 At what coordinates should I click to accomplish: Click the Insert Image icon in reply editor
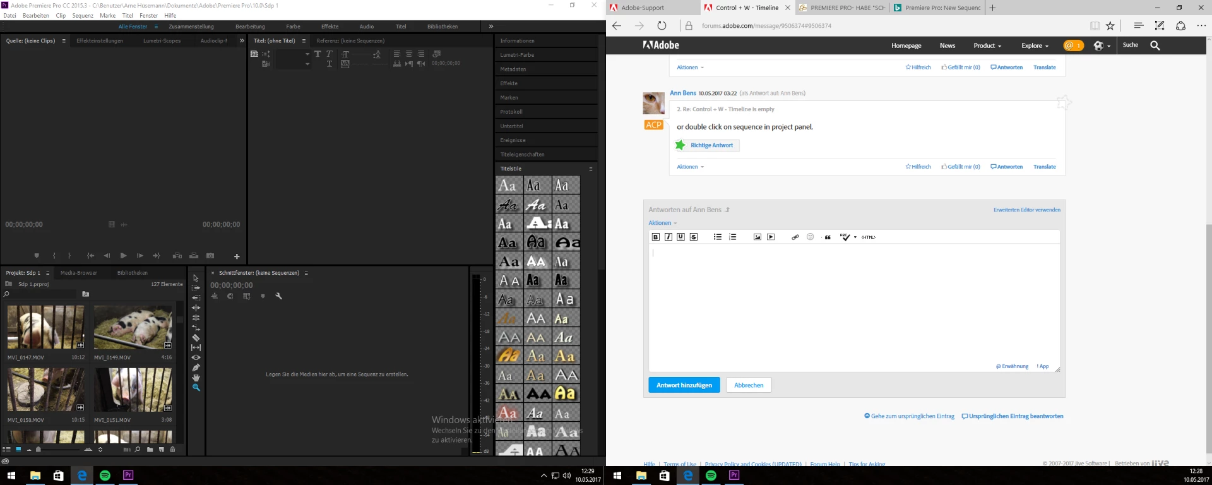coord(757,237)
